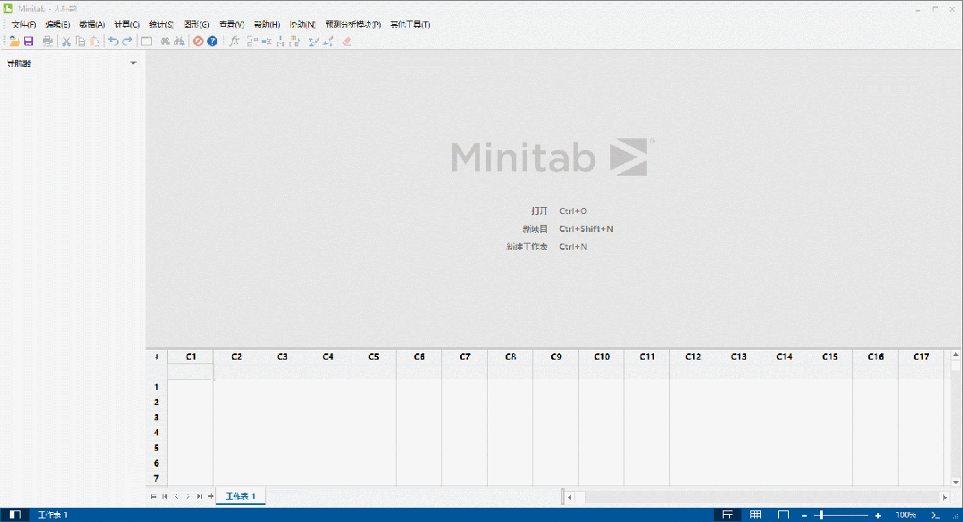The height and width of the screenshot is (522, 963).
Task: Click the Redo arrow icon
Action: 127,41
